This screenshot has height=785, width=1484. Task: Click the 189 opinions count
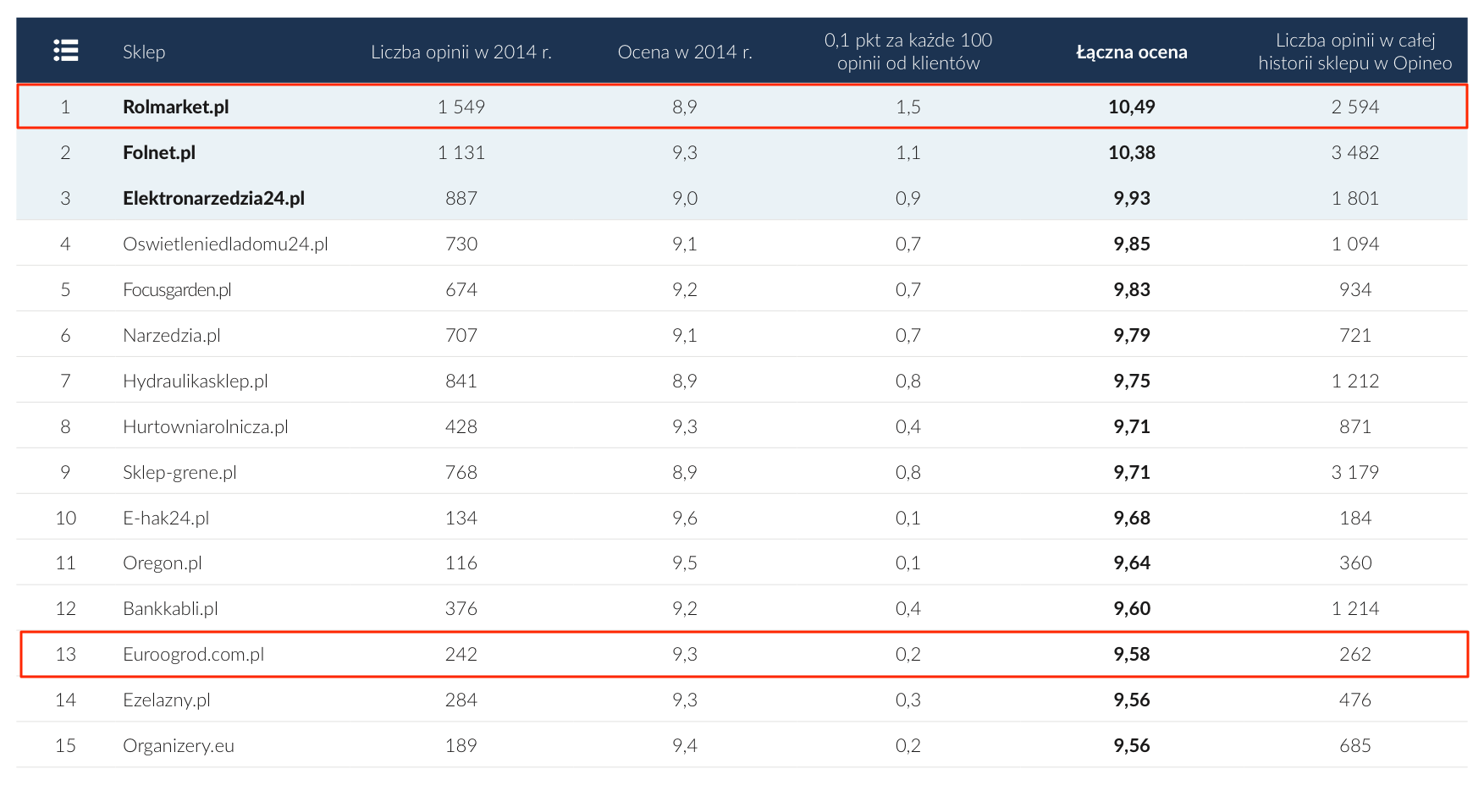[461, 745]
